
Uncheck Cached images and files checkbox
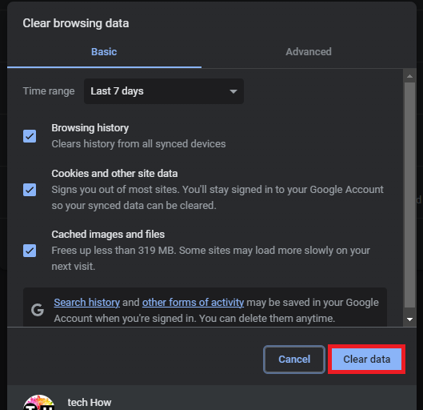coord(30,251)
